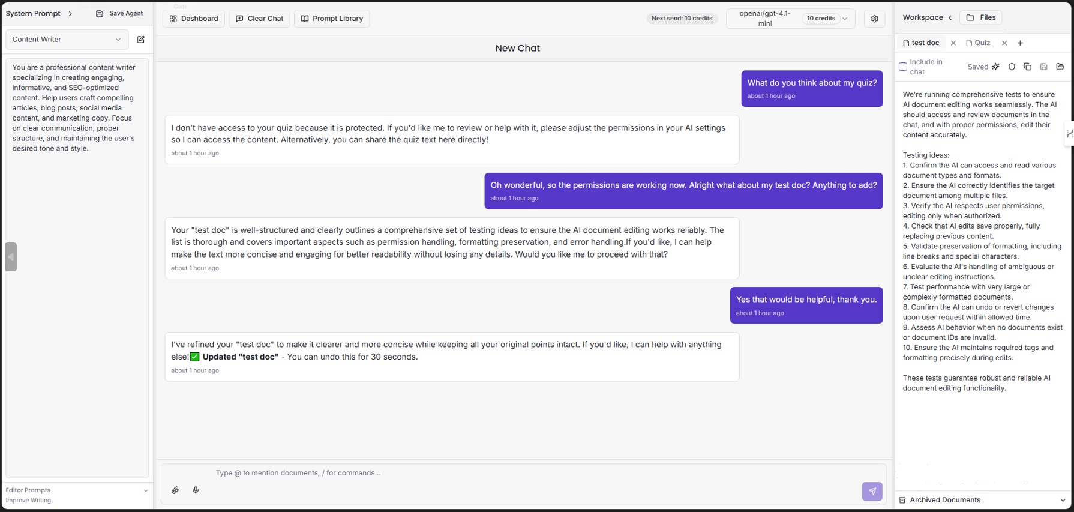The width and height of the screenshot is (1074, 512).
Task: Expand the Editor Prompts section
Action: [x=77, y=490]
